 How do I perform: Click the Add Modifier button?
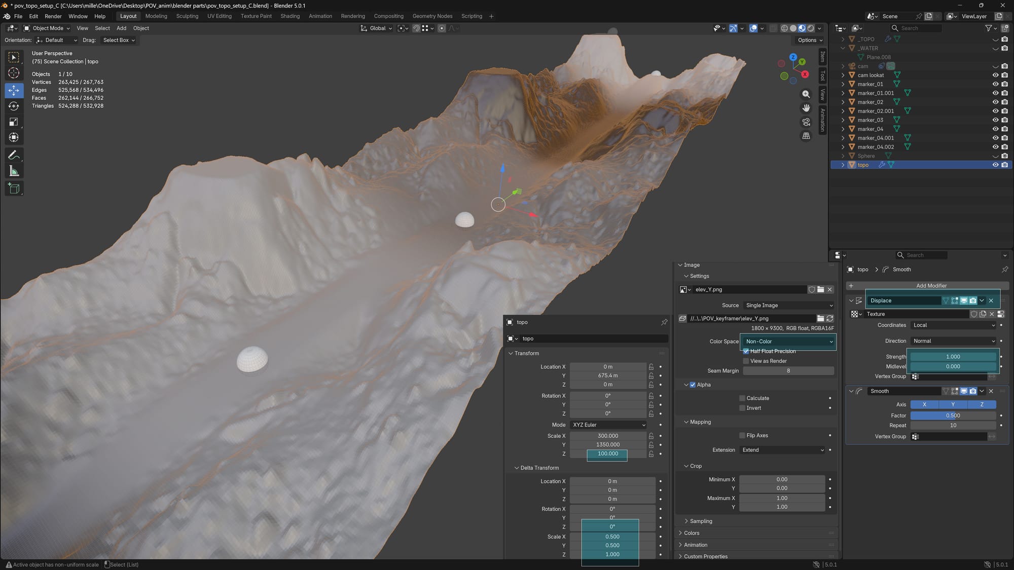[931, 286]
